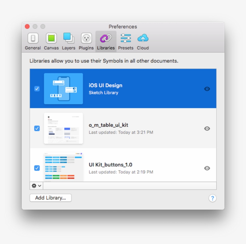Screen dimensions: 246x244
Task: Open the gear settings menu
Action: [x=34, y=186]
